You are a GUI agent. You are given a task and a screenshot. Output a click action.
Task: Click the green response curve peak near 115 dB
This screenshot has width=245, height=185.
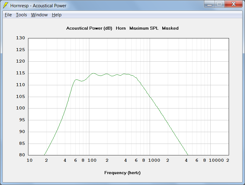pos(93,73)
